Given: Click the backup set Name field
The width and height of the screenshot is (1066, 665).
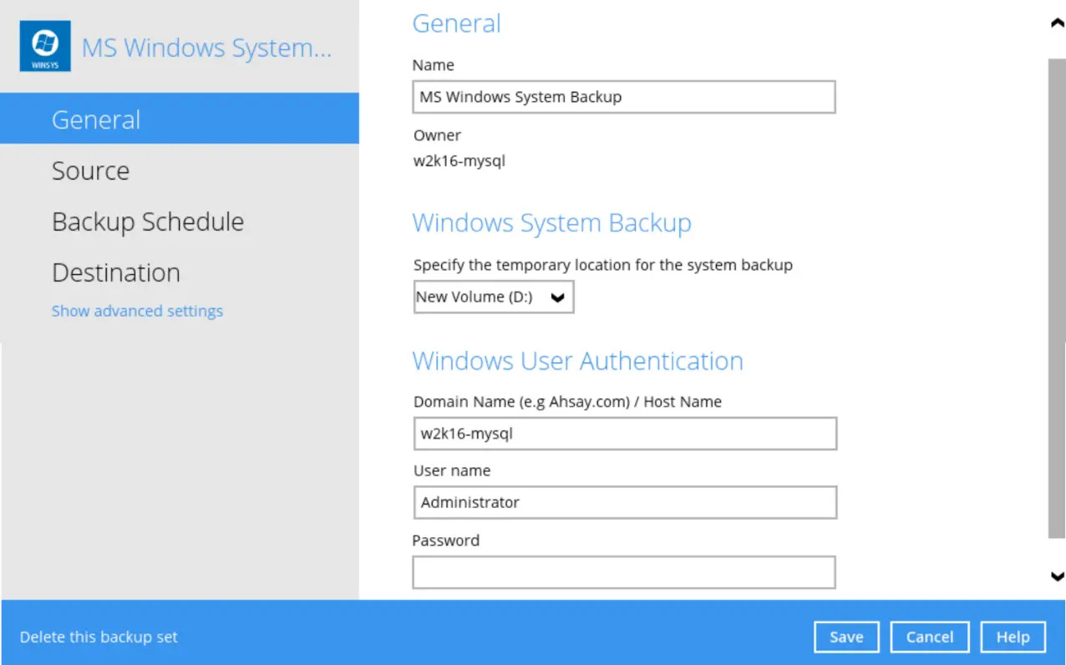Looking at the screenshot, I should (623, 97).
